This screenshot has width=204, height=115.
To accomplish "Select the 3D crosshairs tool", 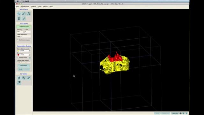I will [24, 78].
